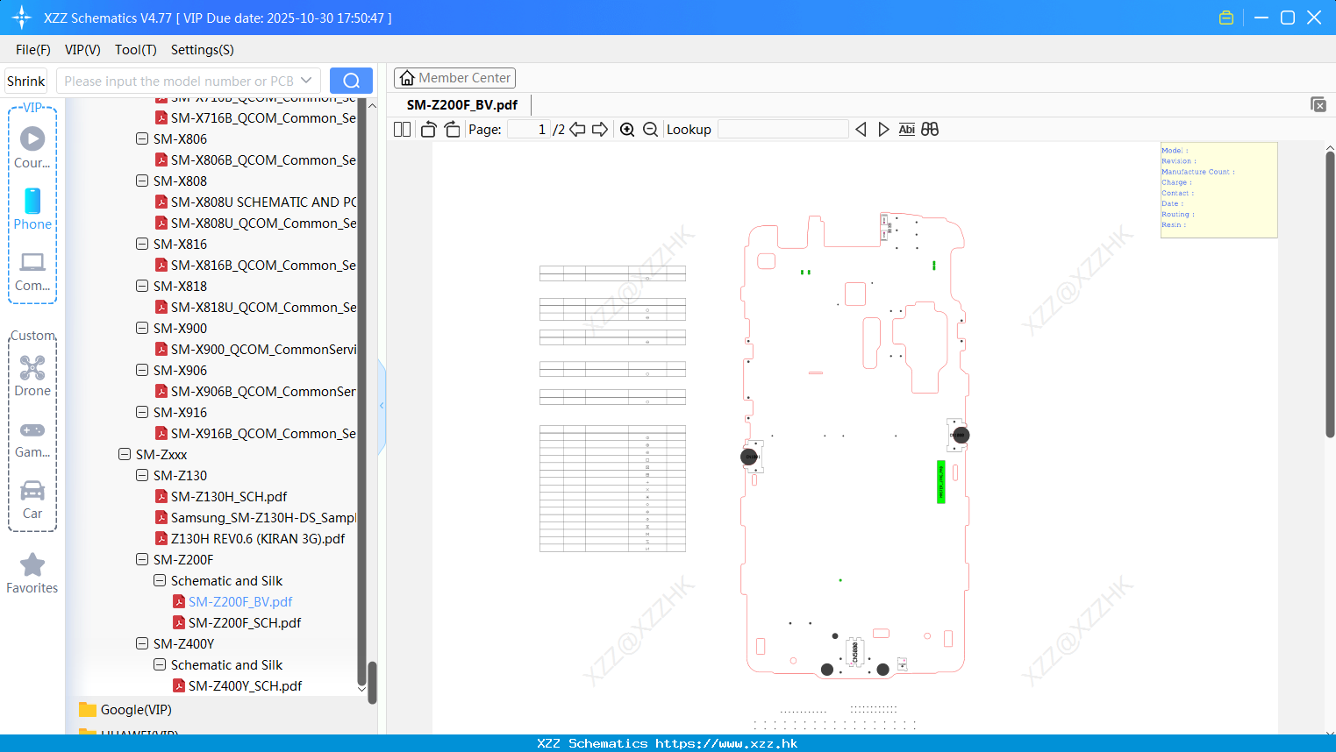This screenshot has width=1336, height=752.
Task: Collapse the SM-Zxxx group
Action: tap(125, 454)
